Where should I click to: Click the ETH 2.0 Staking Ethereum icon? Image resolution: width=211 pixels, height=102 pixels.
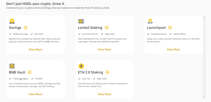click(81, 66)
